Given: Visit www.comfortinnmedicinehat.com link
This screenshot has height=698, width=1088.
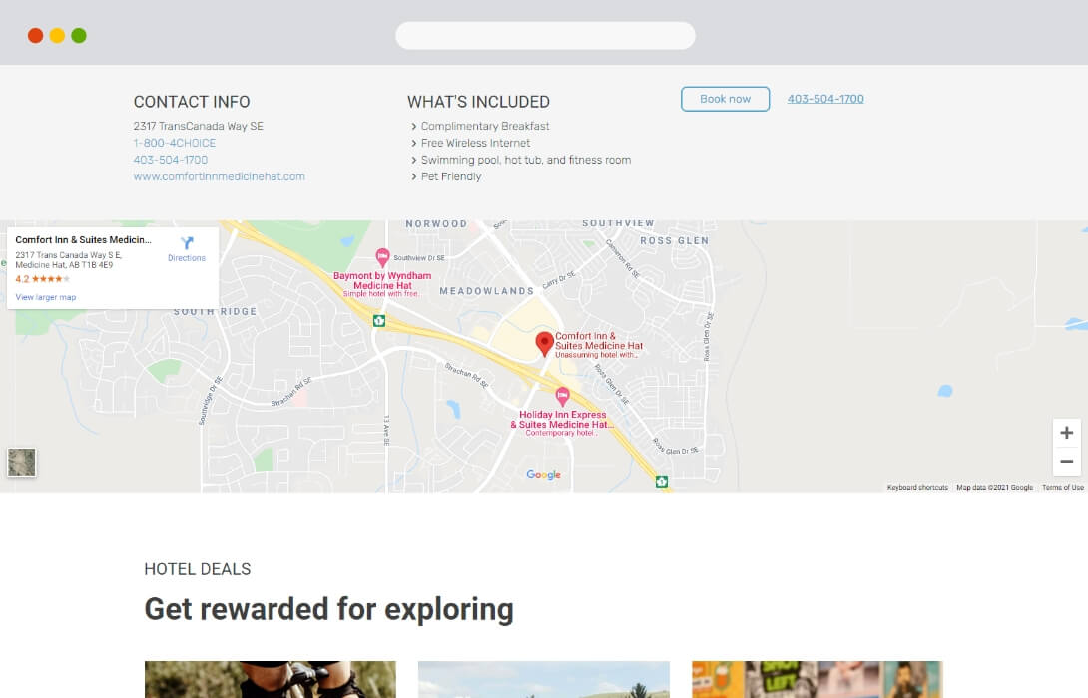Looking at the screenshot, I should [x=220, y=176].
